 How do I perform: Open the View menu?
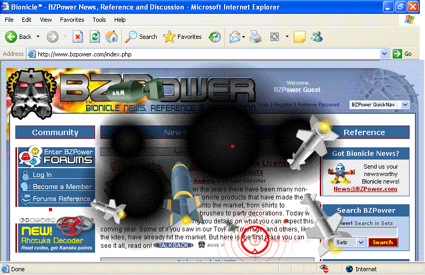[x=46, y=20]
